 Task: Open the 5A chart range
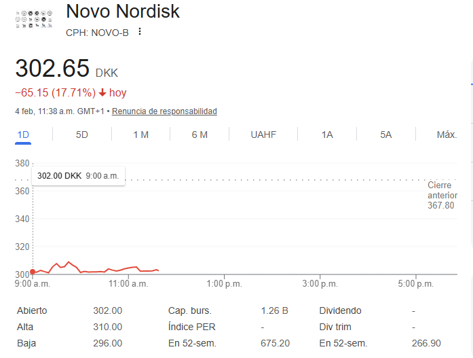click(x=386, y=135)
